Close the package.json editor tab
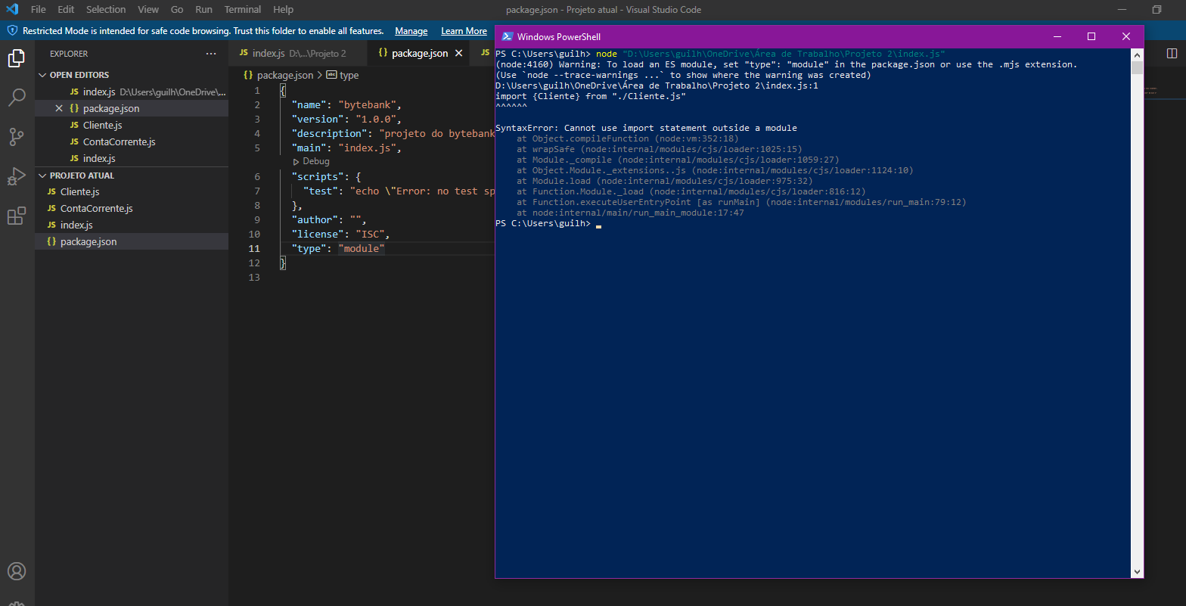Screen dimensions: 1186x606 click(458, 53)
